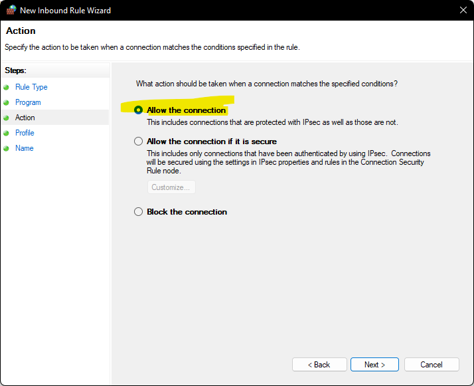Click the 'What action should be taken' question text
Viewport: 474px width, 386px height.
[267, 84]
